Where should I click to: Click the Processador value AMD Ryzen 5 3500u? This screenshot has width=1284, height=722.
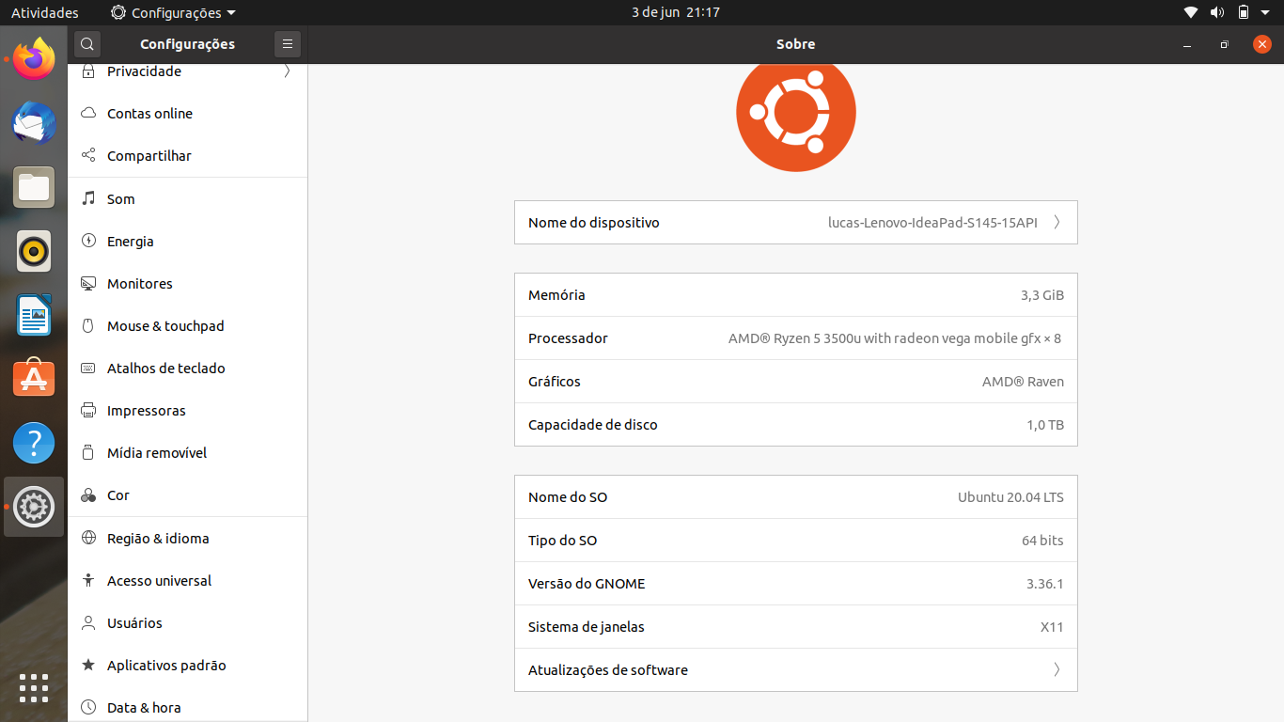(x=895, y=338)
